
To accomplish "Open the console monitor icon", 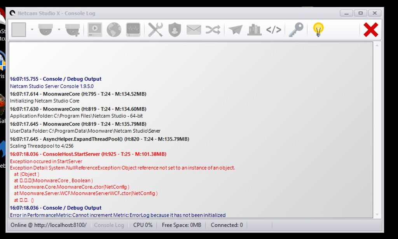I will (x=133, y=30).
